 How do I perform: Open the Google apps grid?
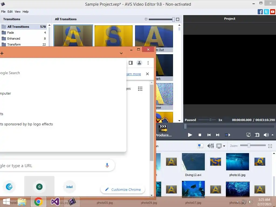click(140, 89)
